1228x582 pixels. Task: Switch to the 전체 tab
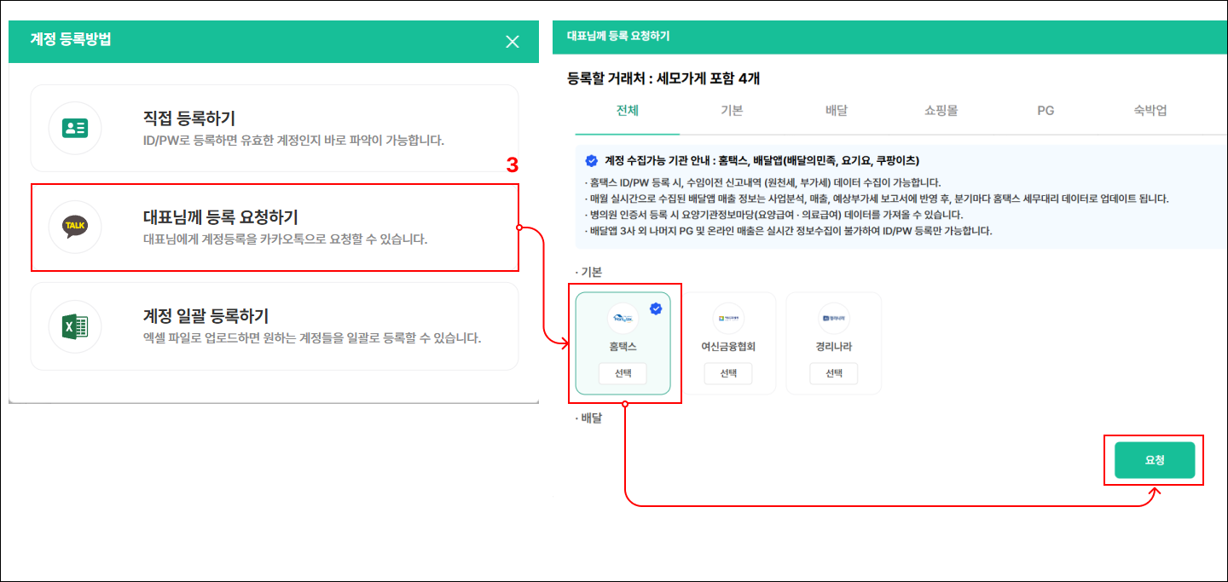627,111
